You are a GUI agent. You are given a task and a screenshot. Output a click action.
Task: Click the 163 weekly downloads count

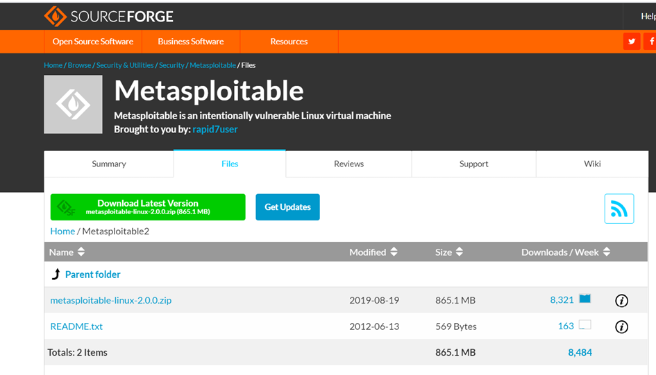566,326
